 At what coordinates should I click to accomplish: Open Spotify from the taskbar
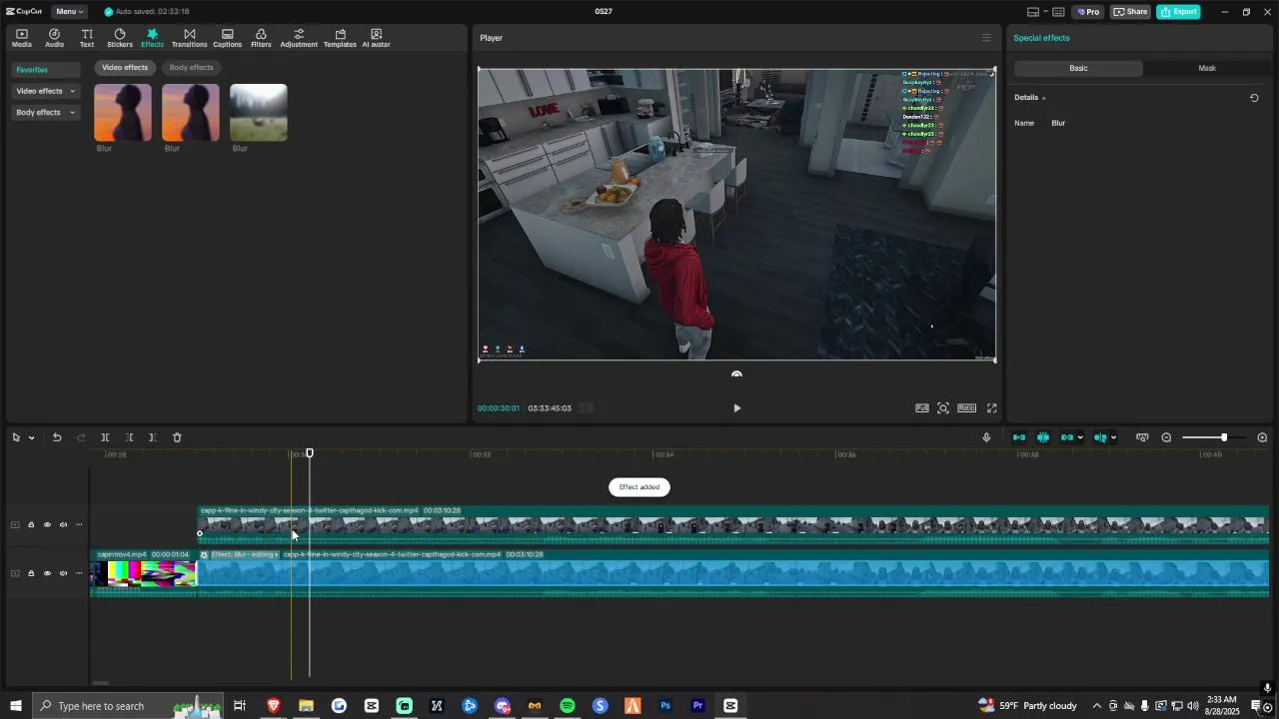coord(568,706)
